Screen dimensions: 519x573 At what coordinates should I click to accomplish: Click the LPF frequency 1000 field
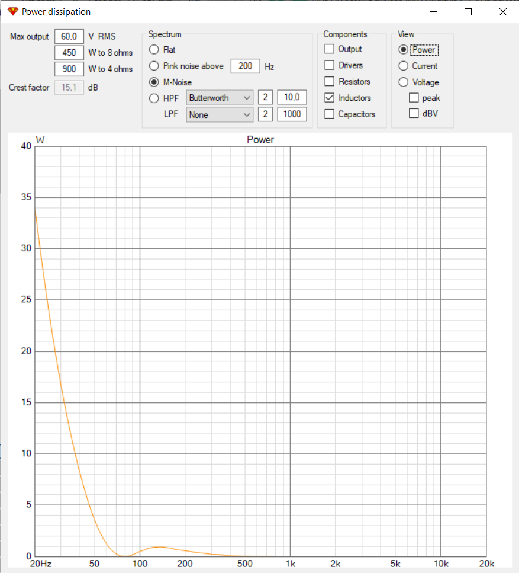coord(292,114)
